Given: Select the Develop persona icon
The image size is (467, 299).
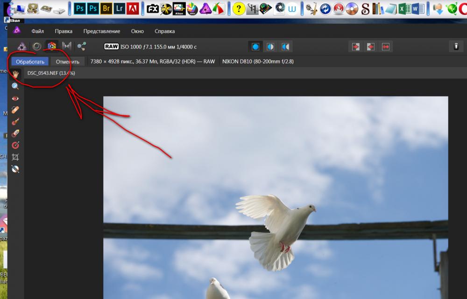Looking at the screenshot, I should click(x=52, y=46).
